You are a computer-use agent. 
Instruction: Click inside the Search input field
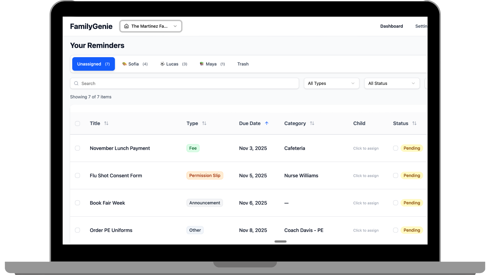tap(179, 83)
